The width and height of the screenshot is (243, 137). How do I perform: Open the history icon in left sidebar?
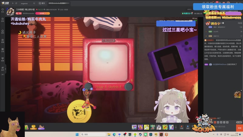(3, 19)
